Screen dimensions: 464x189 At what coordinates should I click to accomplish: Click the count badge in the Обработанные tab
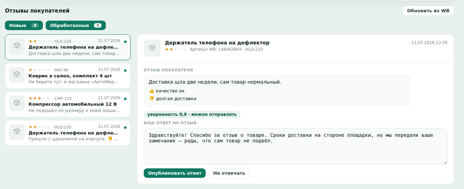(98, 25)
